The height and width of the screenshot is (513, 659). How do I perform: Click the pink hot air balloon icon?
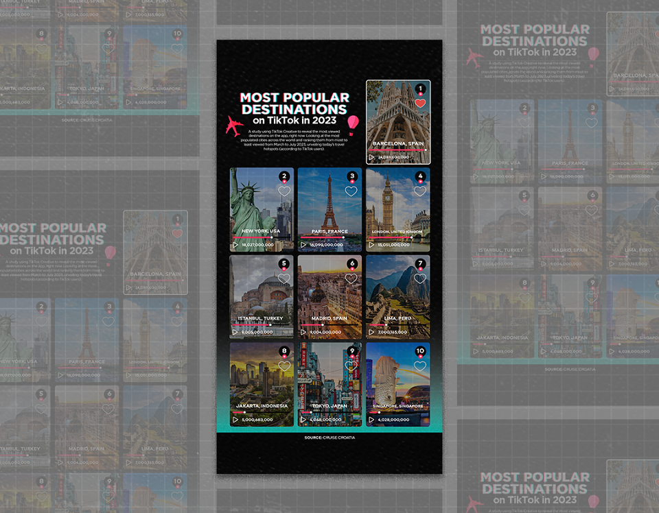click(353, 125)
